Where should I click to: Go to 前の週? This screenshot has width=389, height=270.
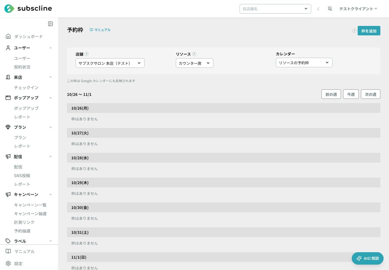(331, 94)
